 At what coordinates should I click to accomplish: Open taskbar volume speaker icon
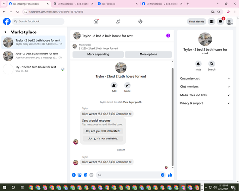pyautogui.click(x=215, y=187)
